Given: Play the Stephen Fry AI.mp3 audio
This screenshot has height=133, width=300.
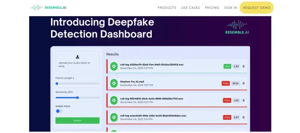Looking at the screenshot, I should [114, 83].
